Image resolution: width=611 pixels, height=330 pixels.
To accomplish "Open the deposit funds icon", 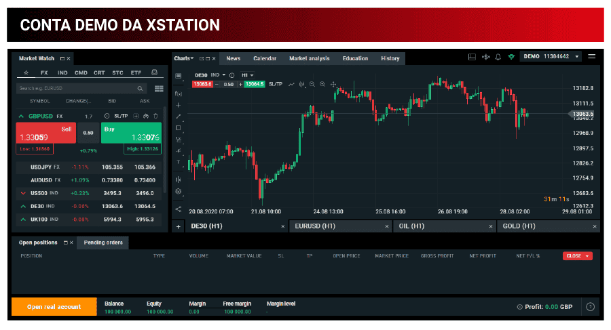I will pyautogui.click(x=485, y=57).
